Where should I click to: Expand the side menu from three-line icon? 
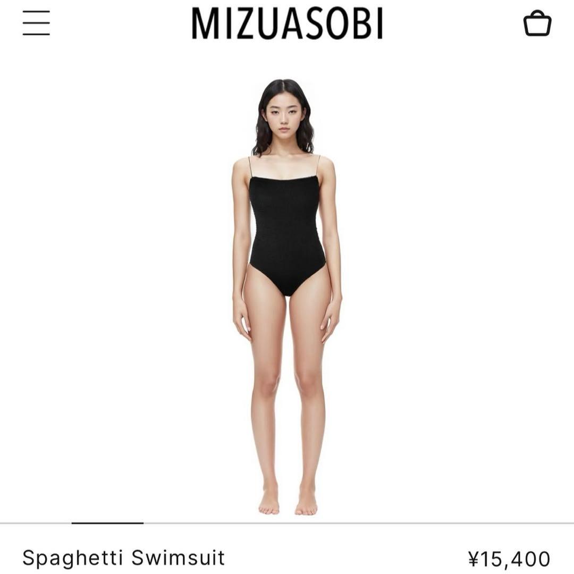click(36, 23)
